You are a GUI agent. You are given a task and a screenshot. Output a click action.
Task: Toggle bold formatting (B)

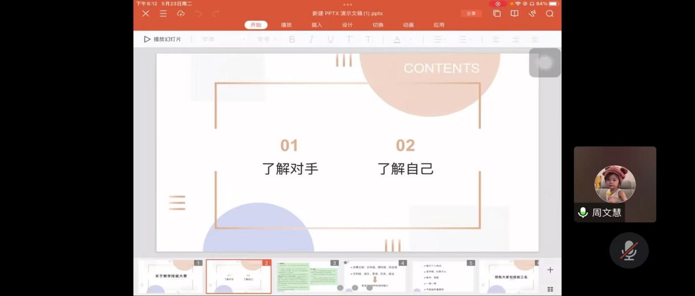coord(292,39)
